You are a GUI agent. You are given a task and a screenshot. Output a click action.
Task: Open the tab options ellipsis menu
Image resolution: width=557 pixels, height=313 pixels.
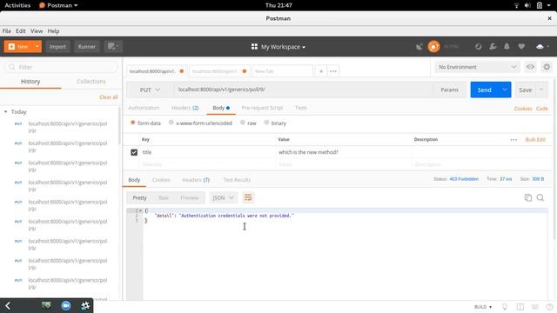coord(332,71)
